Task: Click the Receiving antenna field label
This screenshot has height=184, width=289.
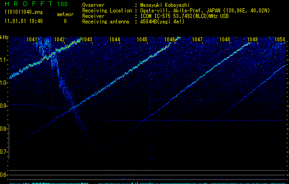Action: point(106,22)
